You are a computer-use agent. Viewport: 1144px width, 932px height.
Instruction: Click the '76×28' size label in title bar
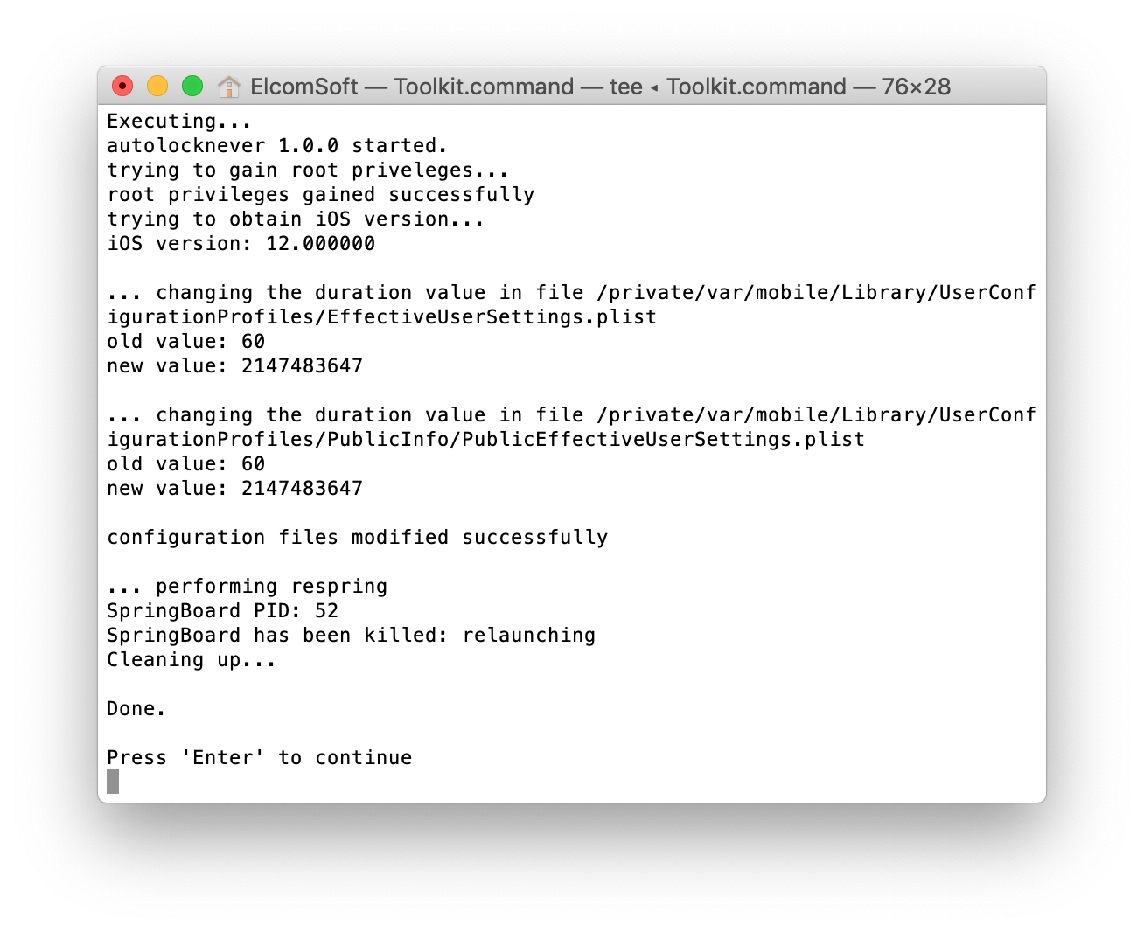click(x=916, y=87)
